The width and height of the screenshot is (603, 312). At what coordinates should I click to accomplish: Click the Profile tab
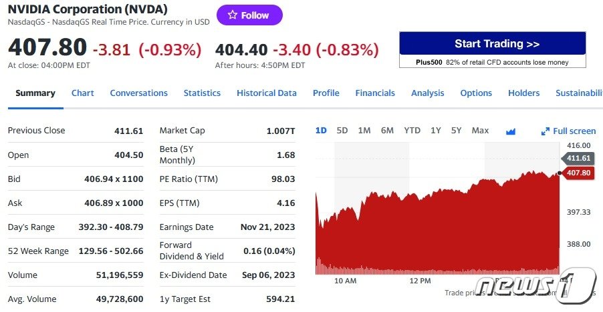point(326,93)
